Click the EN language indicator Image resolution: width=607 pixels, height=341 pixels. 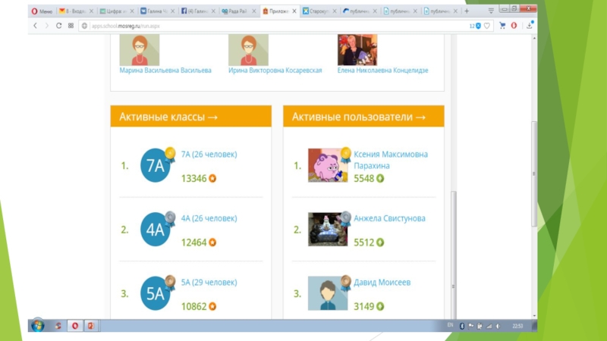tap(450, 325)
